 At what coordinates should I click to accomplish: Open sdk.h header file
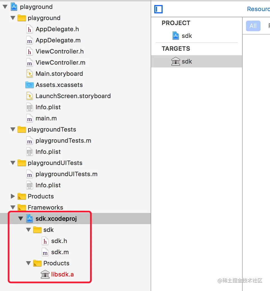click(x=59, y=241)
